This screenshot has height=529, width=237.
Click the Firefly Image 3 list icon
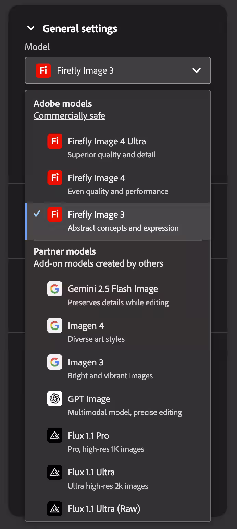click(x=55, y=215)
